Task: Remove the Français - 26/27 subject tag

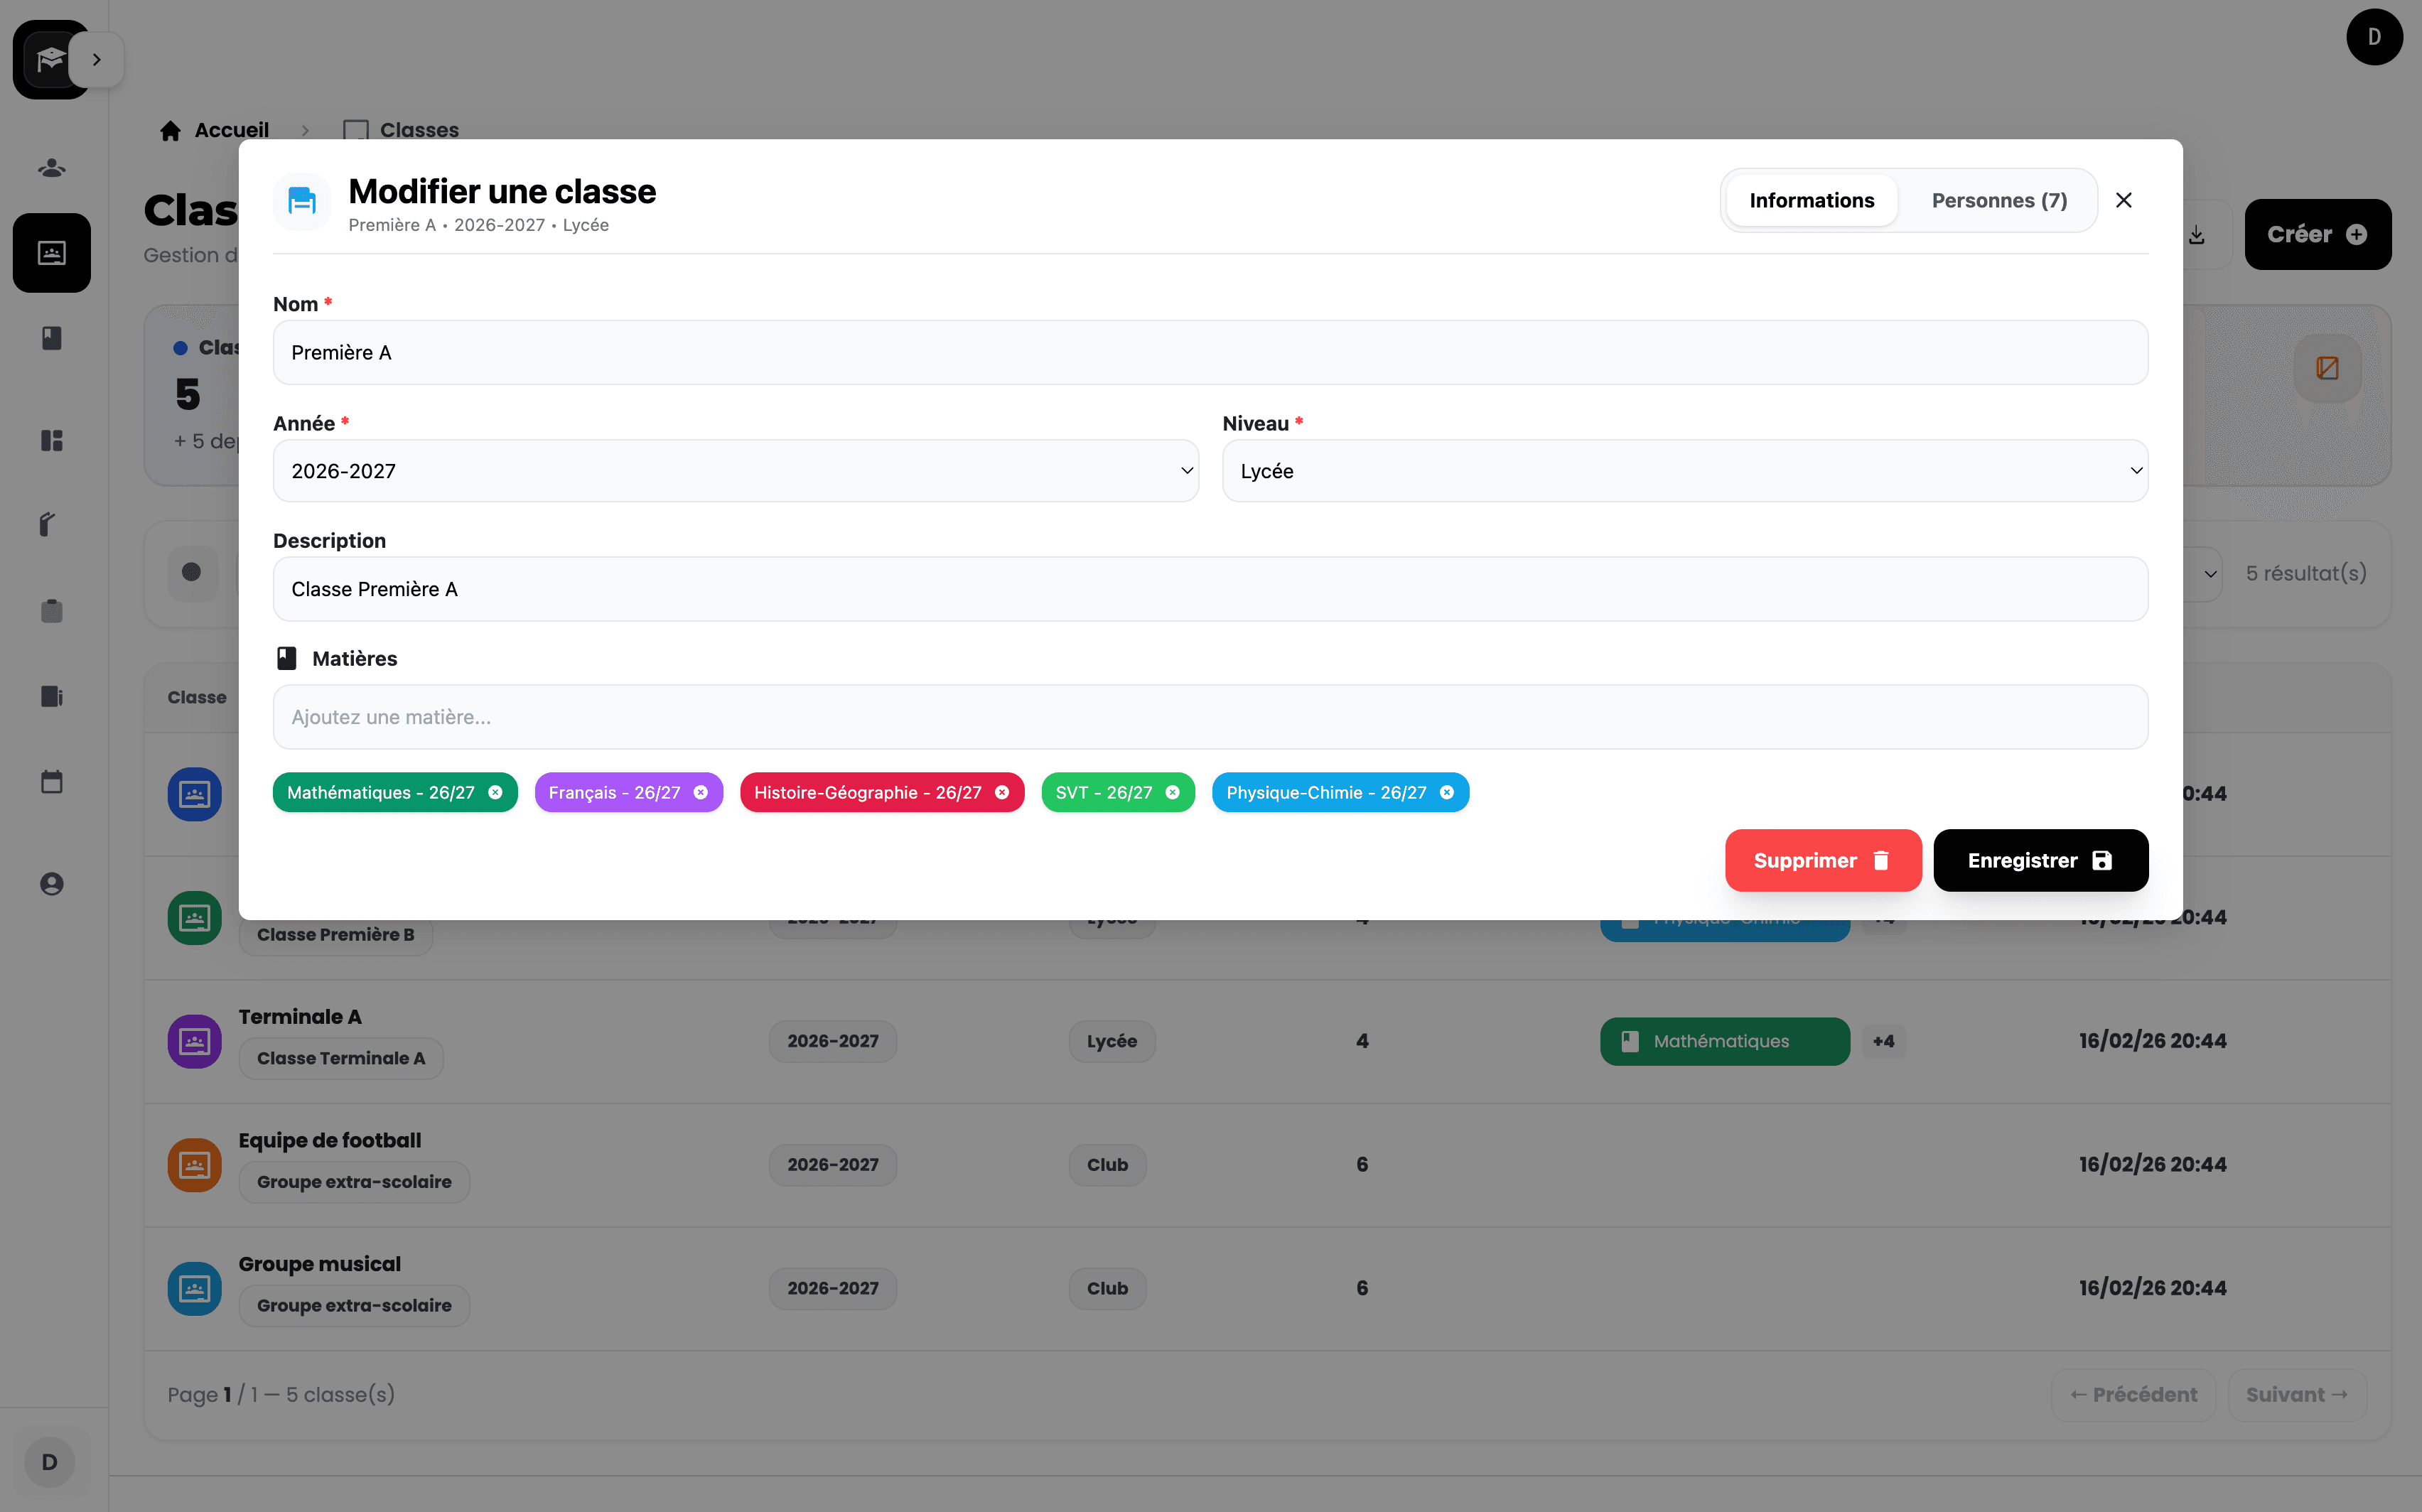Action: tap(701, 792)
